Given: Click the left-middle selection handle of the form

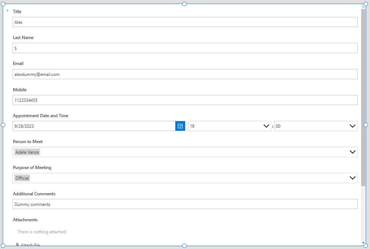Looking at the screenshot, I should [3, 125].
